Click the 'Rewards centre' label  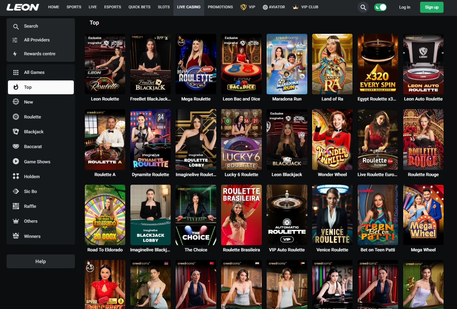pyautogui.click(x=40, y=54)
